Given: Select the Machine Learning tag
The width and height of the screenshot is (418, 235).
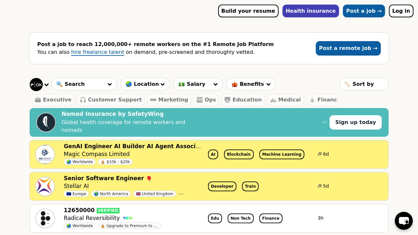Looking at the screenshot, I should (282, 154).
